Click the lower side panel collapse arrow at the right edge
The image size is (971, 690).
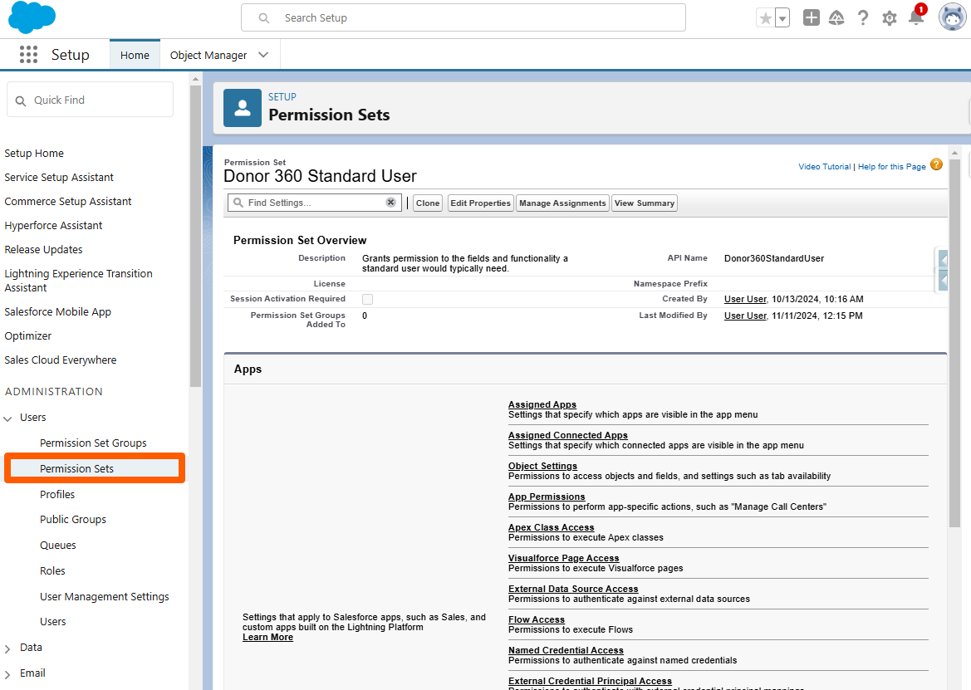tap(943, 281)
